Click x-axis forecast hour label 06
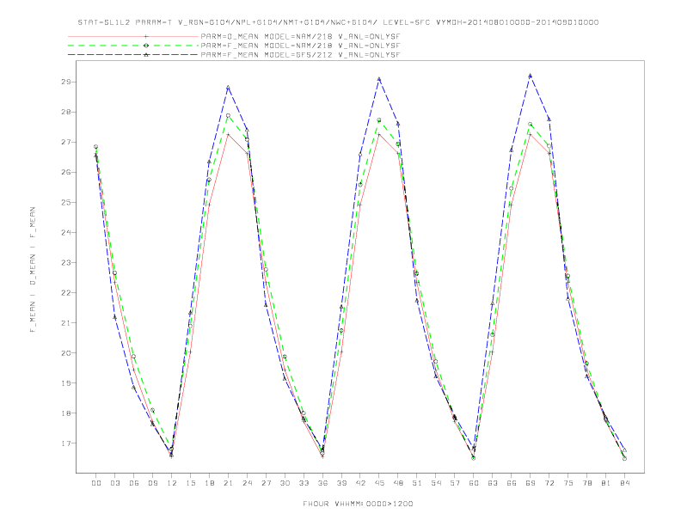The image size is (681, 526). tap(134, 483)
